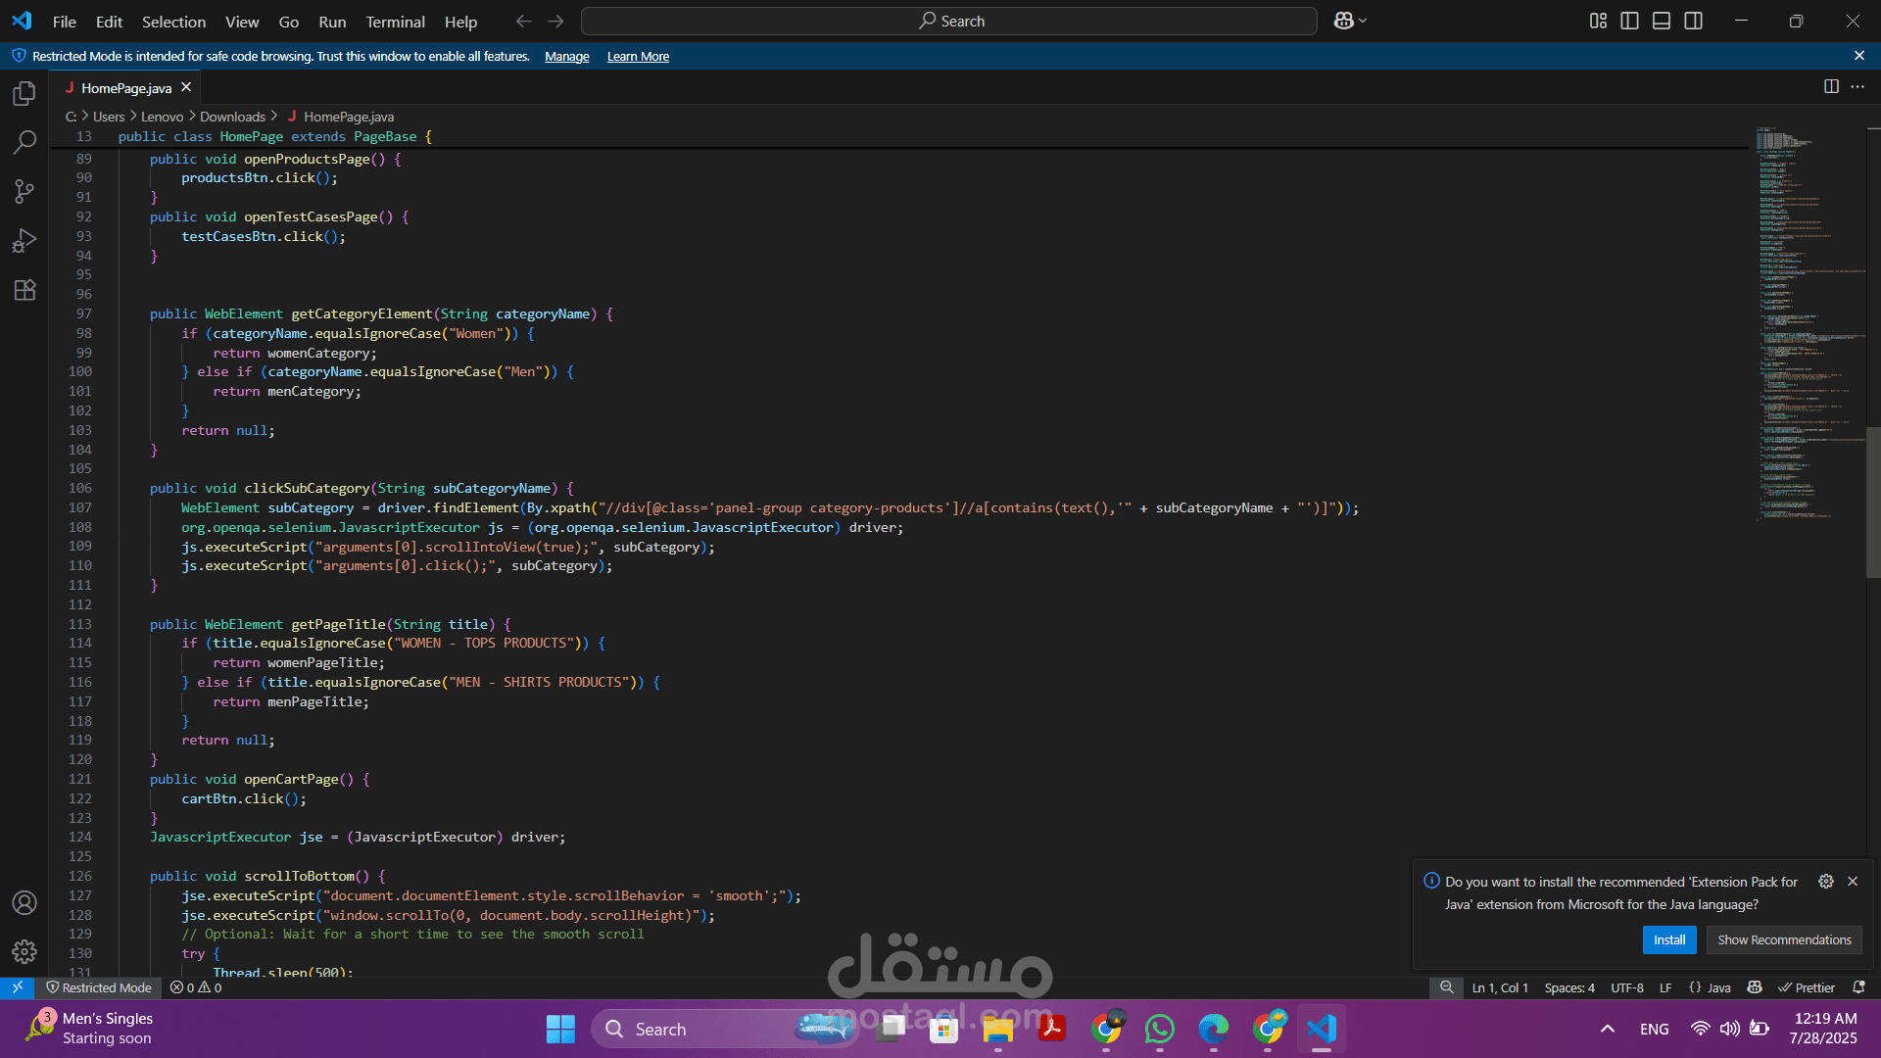This screenshot has width=1881, height=1058.
Task: Toggle the bottom panel layout button
Action: (x=1662, y=21)
